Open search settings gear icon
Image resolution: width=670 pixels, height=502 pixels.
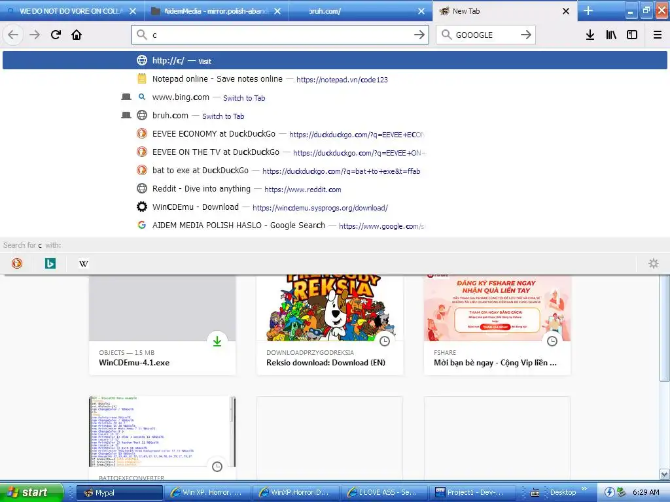click(x=654, y=263)
